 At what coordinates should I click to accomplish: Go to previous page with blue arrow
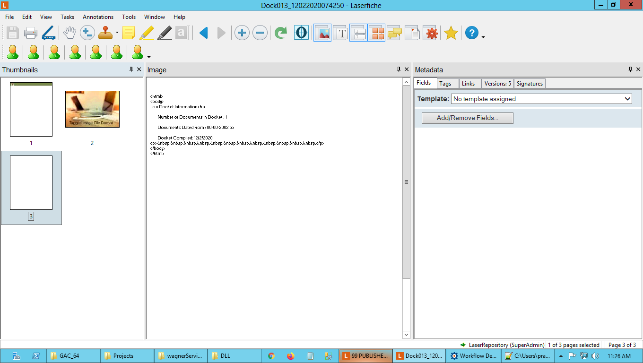pyautogui.click(x=204, y=33)
